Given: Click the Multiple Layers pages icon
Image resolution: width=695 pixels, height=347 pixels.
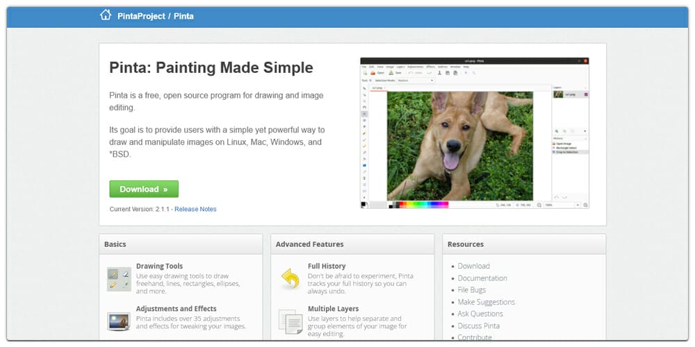Looking at the screenshot, I should (x=290, y=321).
